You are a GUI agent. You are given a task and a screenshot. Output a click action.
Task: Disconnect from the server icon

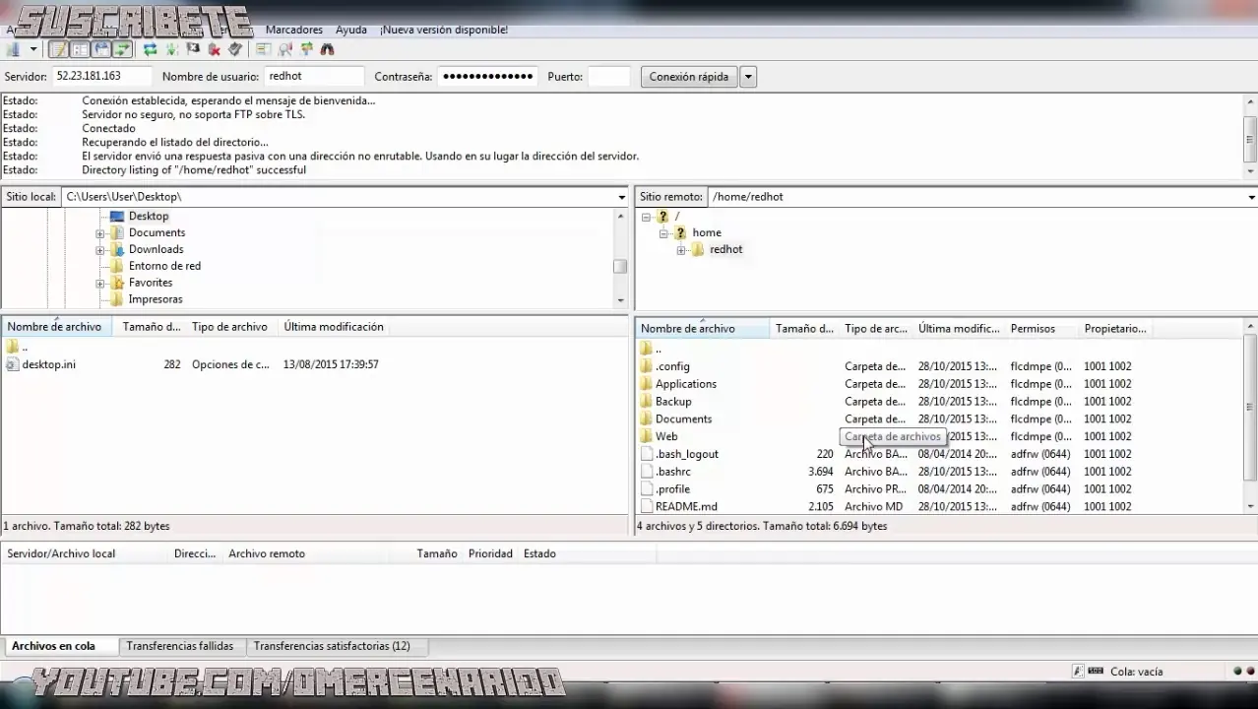pos(214,49)
